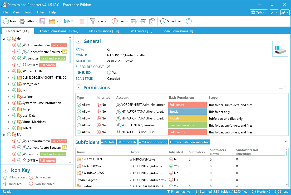Viewport: 291px width, 195px height.
Task: Collapse the Permissions section
Action: click(x=78, y=87)
